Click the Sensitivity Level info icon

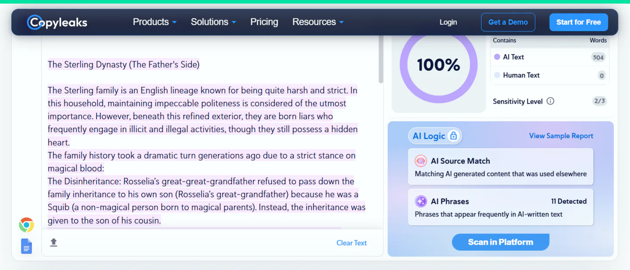click(550, 101)
